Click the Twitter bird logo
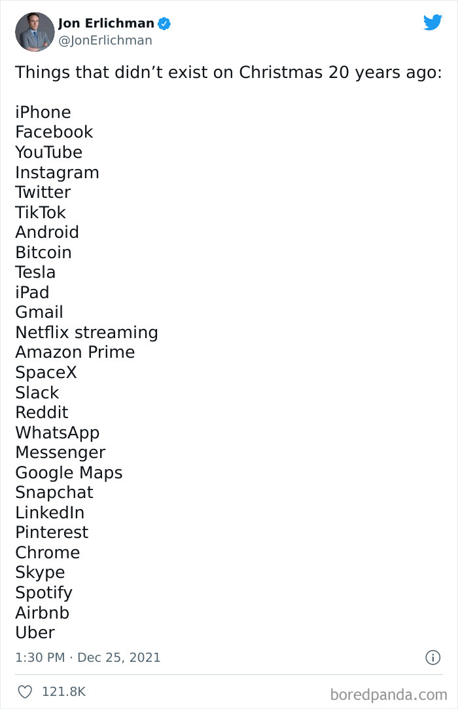The image size is (458, 709). click(x=432, y=22)
